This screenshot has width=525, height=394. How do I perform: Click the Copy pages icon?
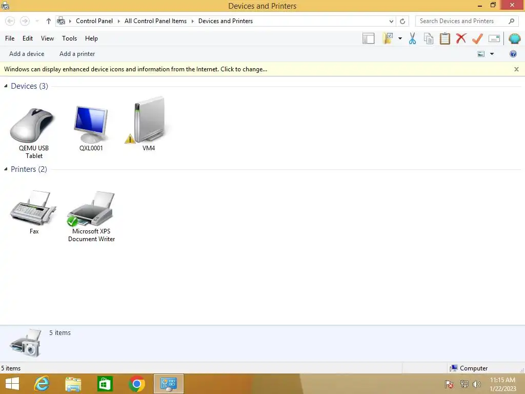tap(429, 38)
